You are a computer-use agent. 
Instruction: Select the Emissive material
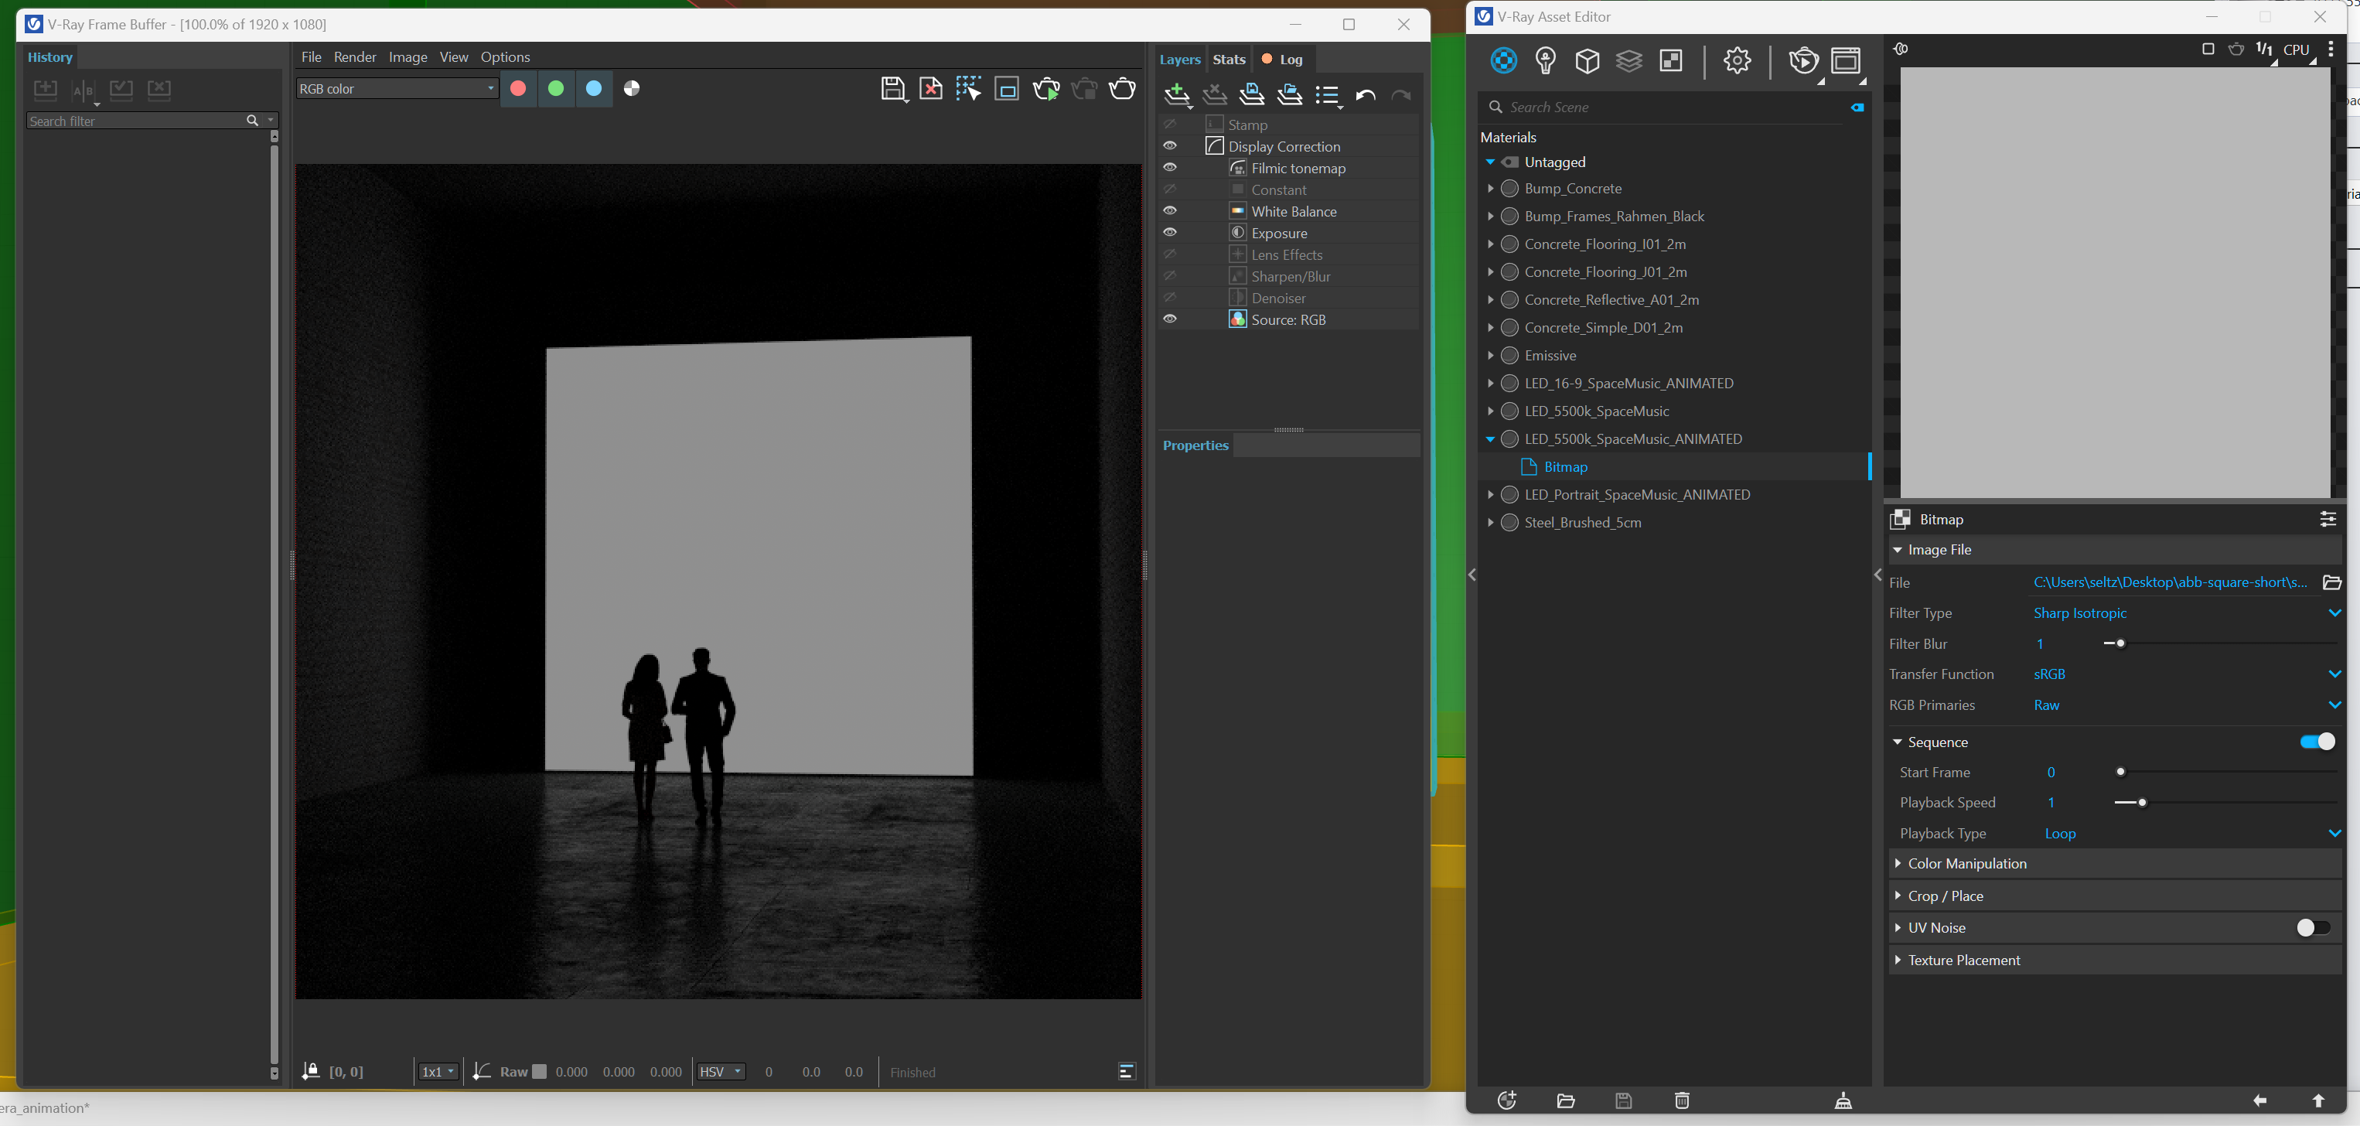click(x=1550, y=356)
